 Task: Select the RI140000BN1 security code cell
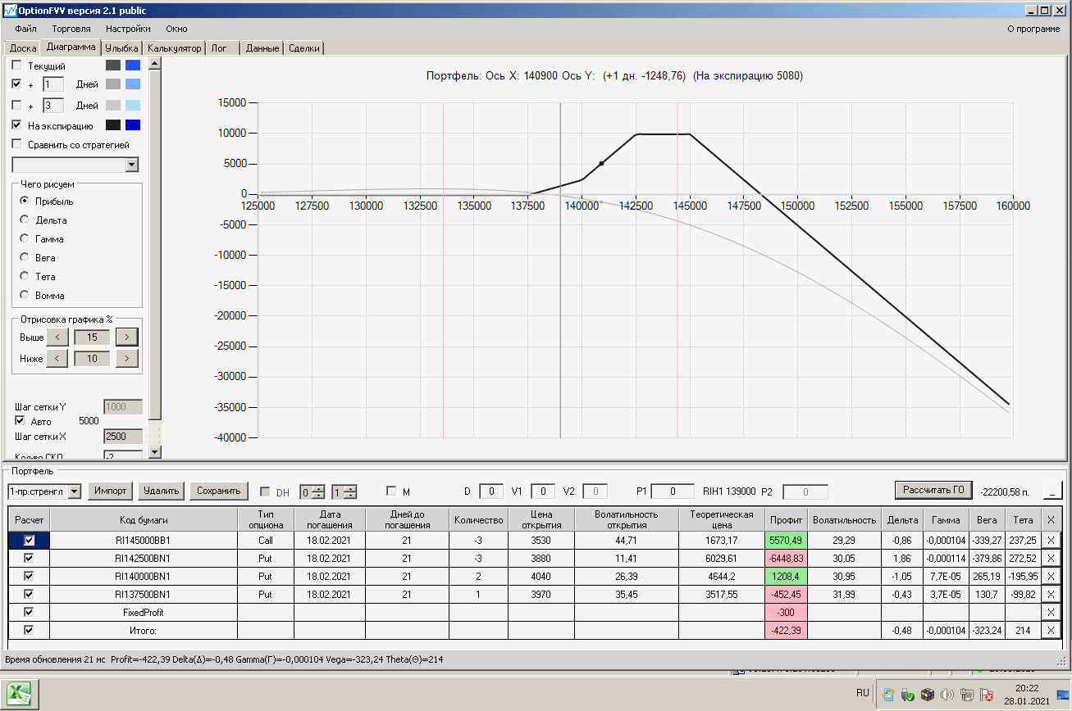coord(144,576)
